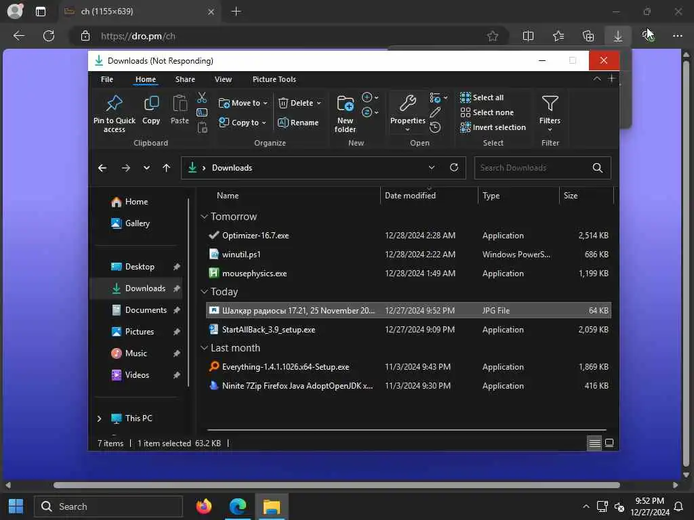Open the Copy to dropdown

243,123
